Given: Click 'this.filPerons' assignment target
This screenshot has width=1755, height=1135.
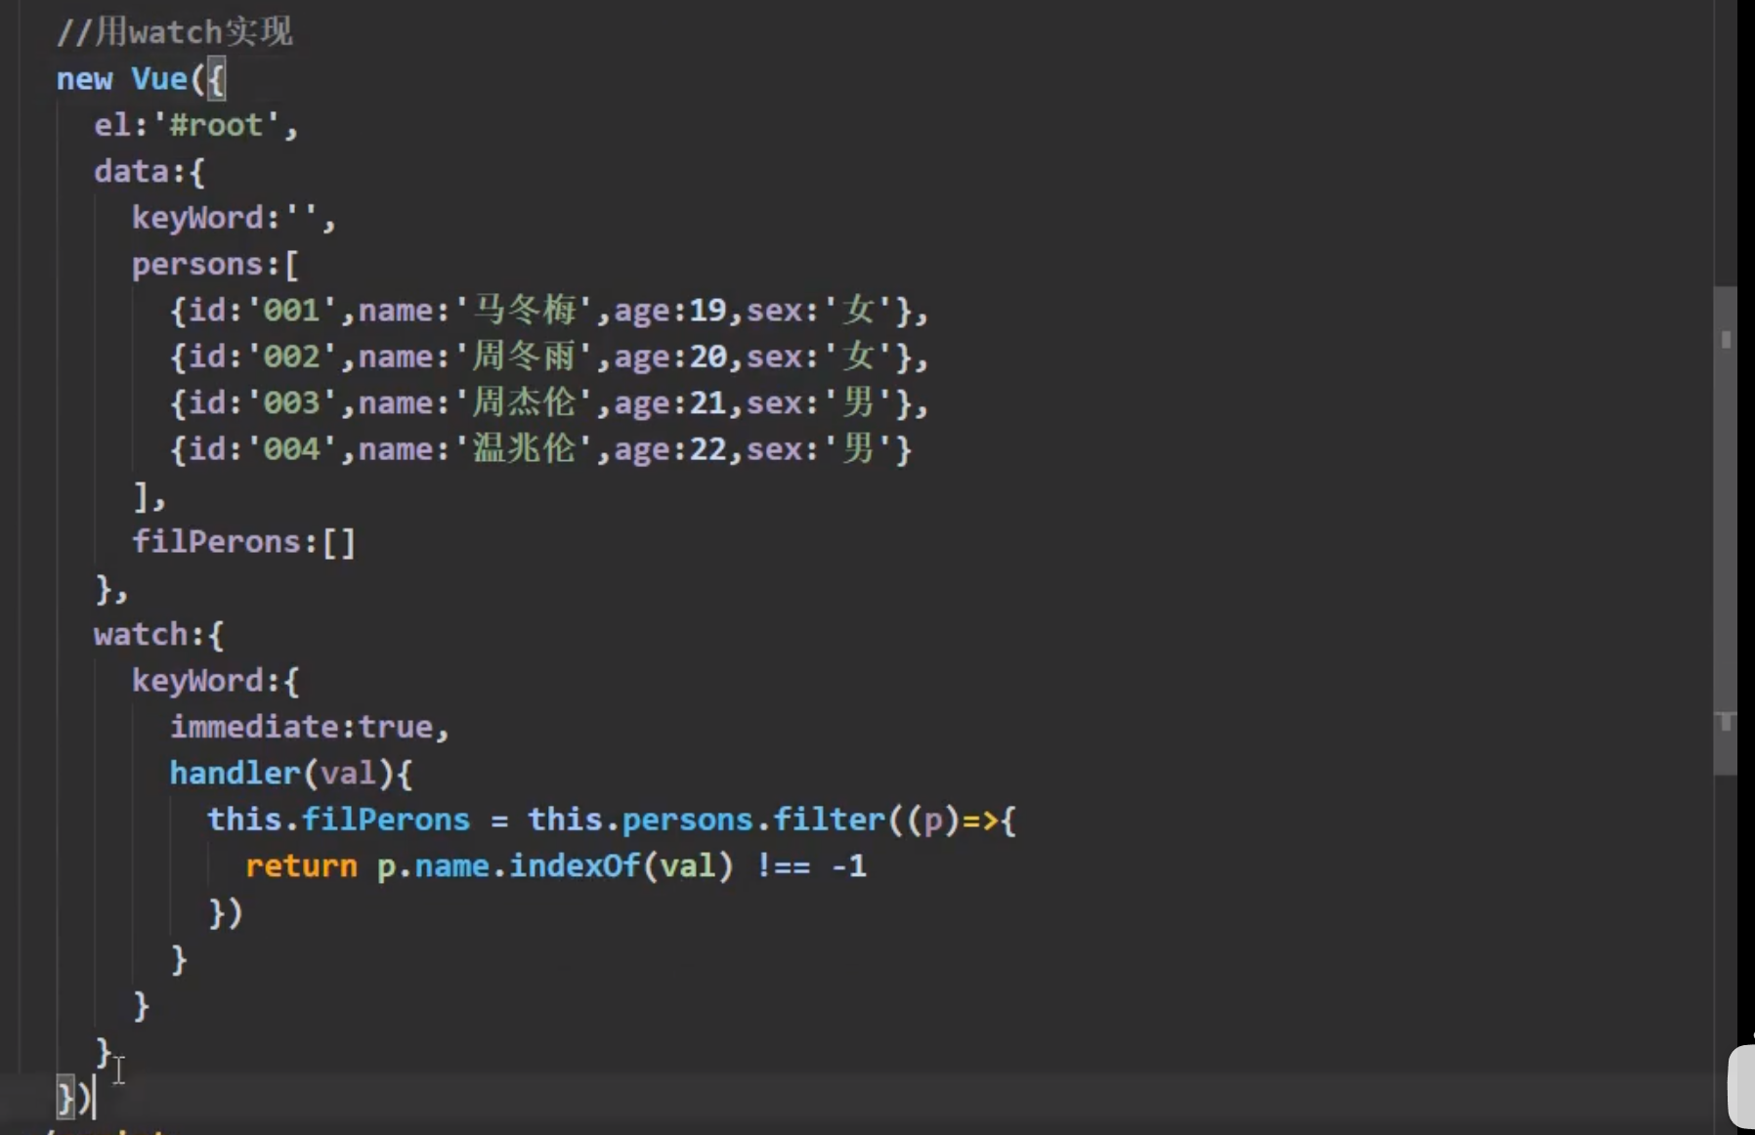Looking at the screenshot, I should click(338, 820).
